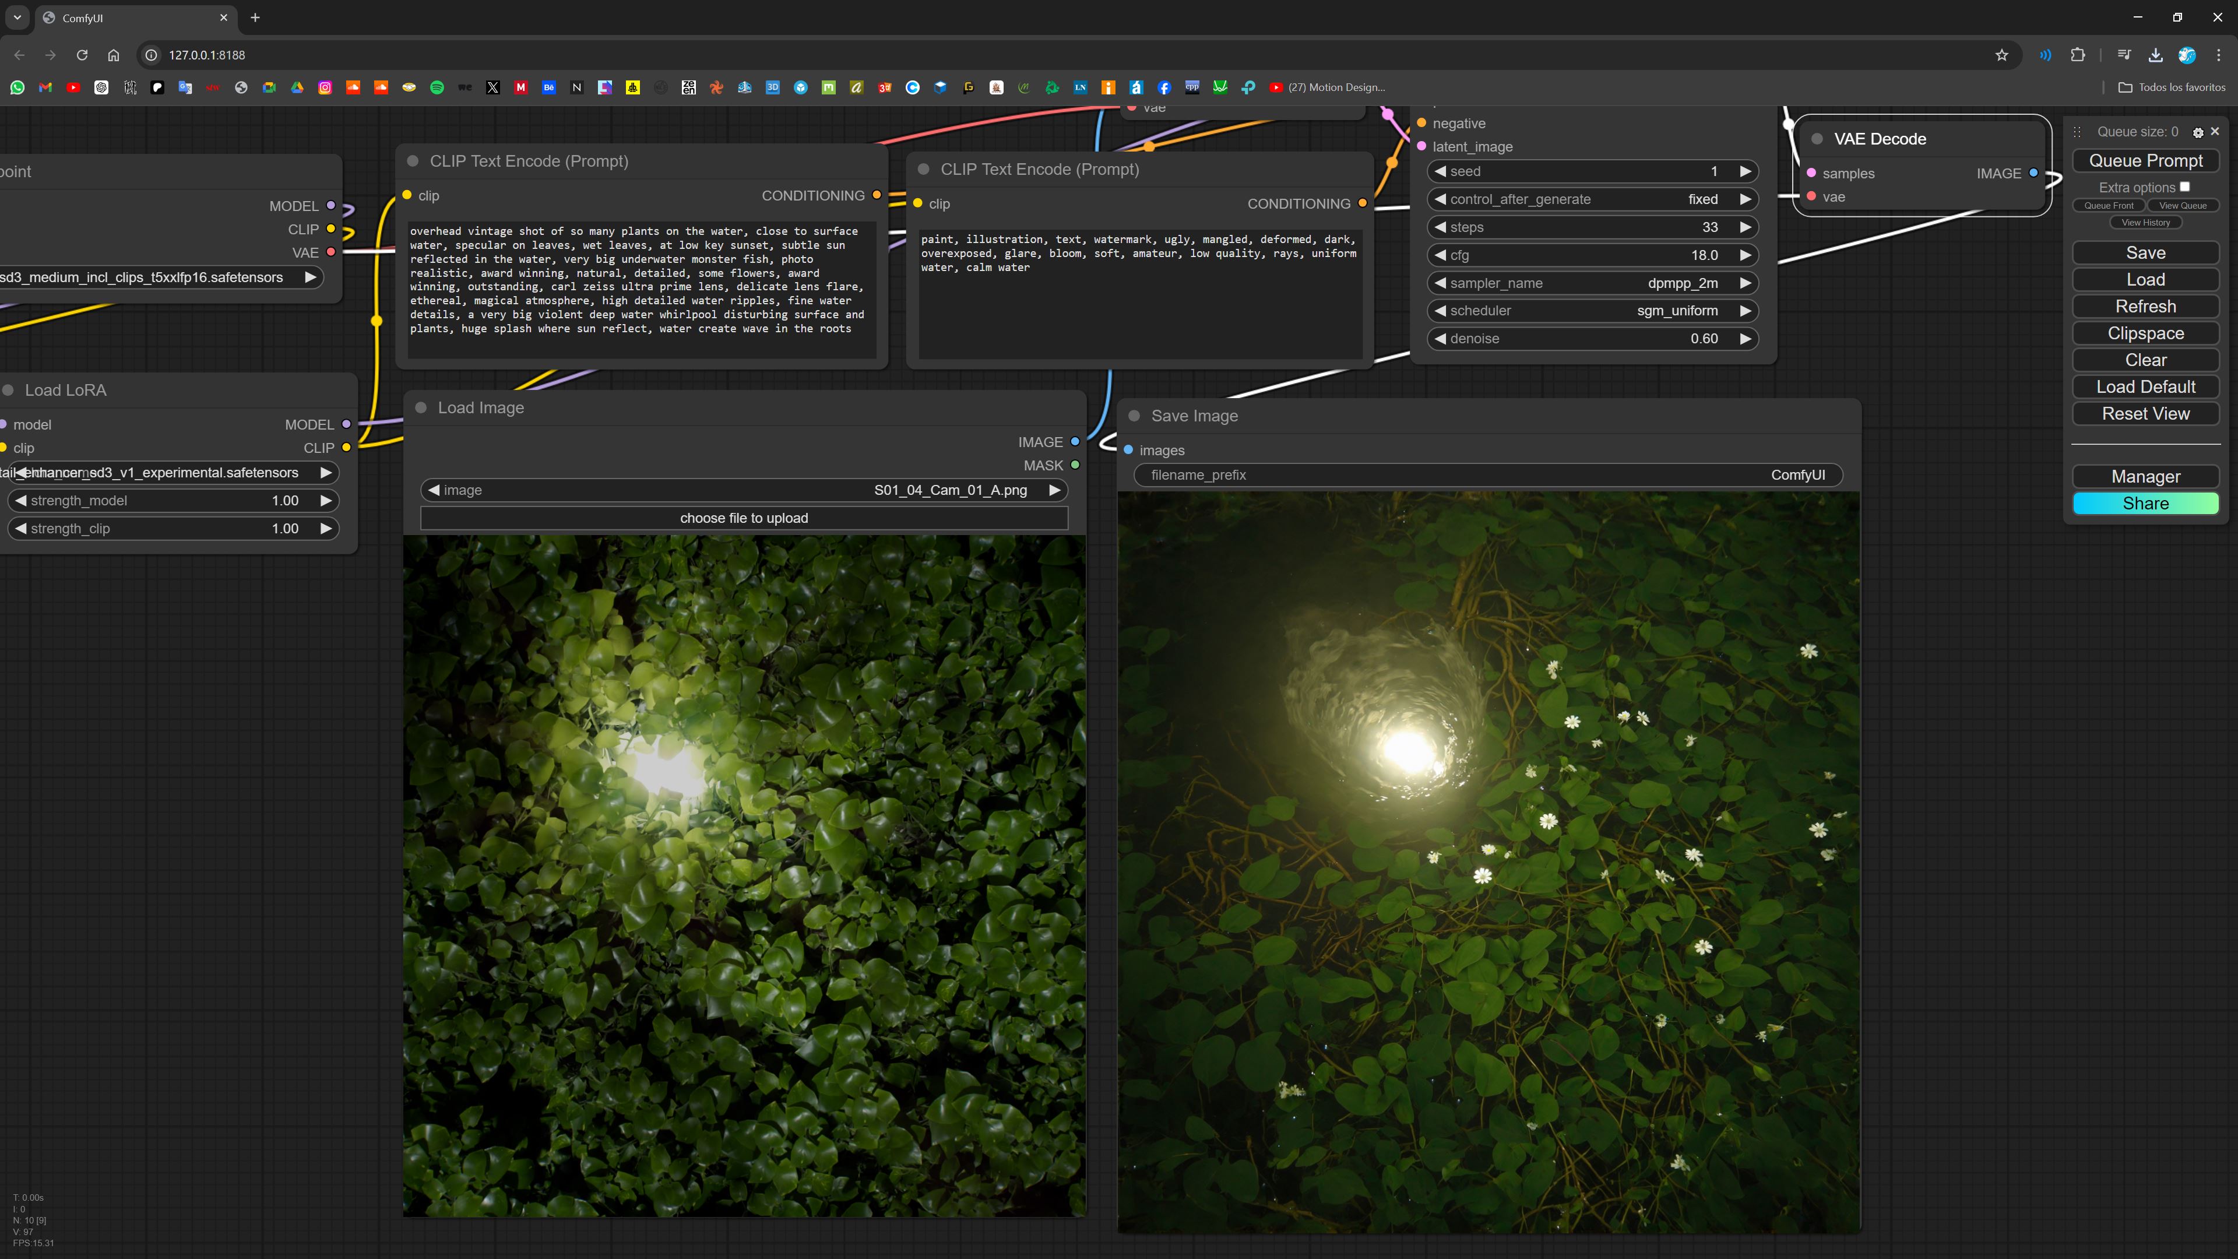Screen dimensions: 2238x1259
Task: Open the Google Translate bookmark icon
Action: [x=185, y=88]
